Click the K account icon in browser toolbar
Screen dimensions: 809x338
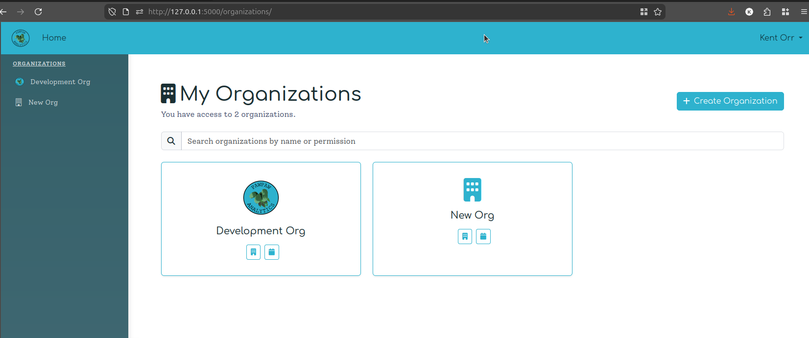pyautogui.click(x=749, y=12)
